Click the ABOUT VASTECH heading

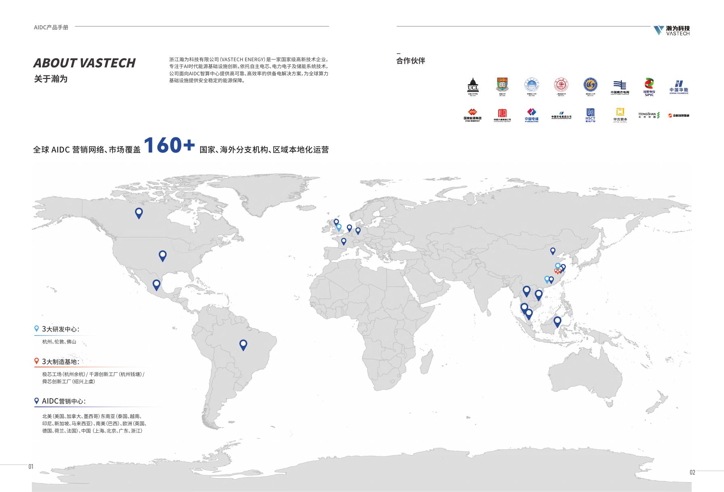point(84,63)
